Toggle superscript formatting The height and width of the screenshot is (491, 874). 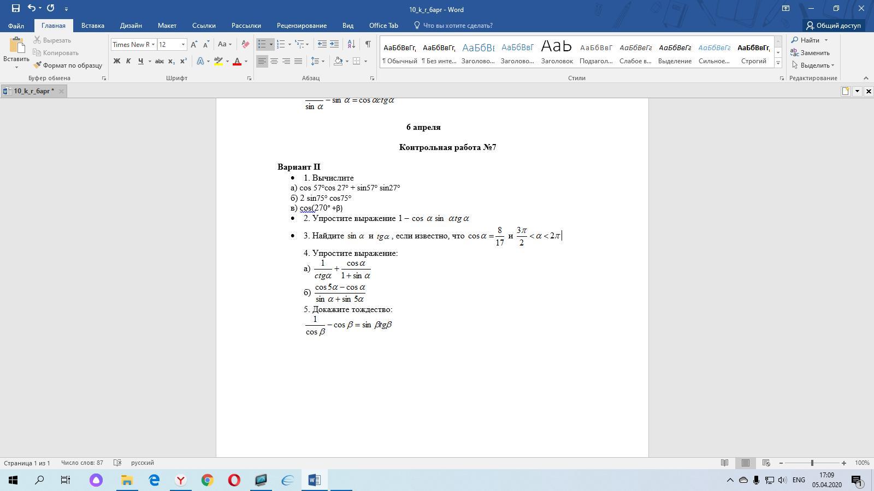point(184,61)
